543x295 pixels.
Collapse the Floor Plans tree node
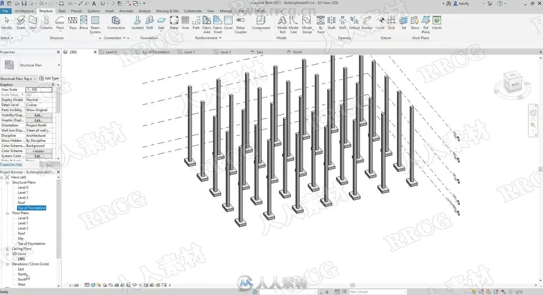tap(7, 213)
